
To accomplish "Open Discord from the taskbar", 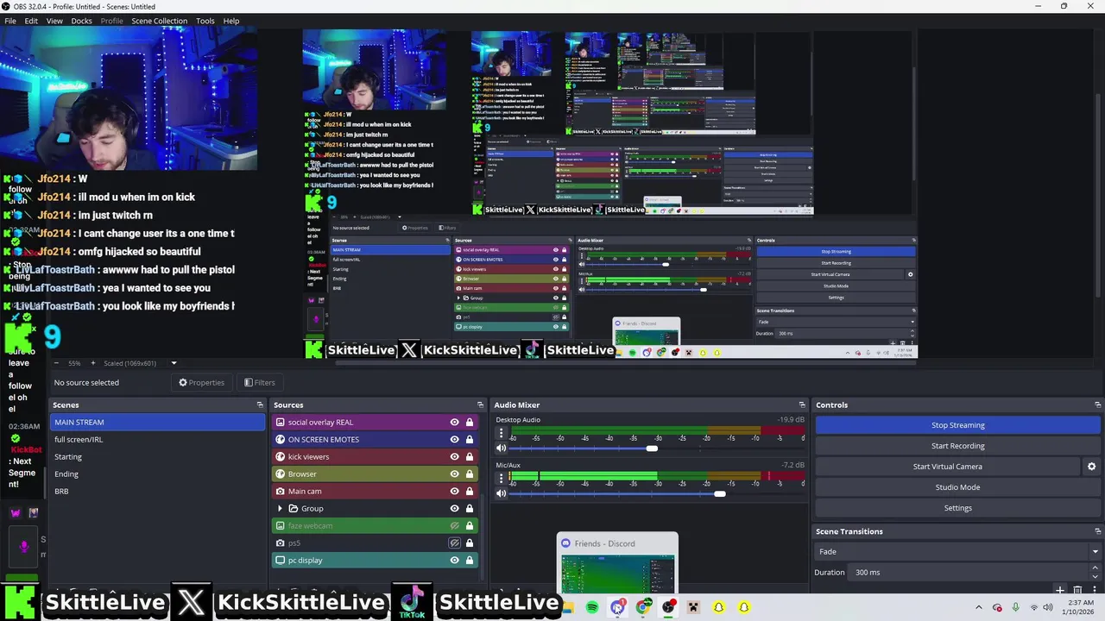I will point(617,607).
